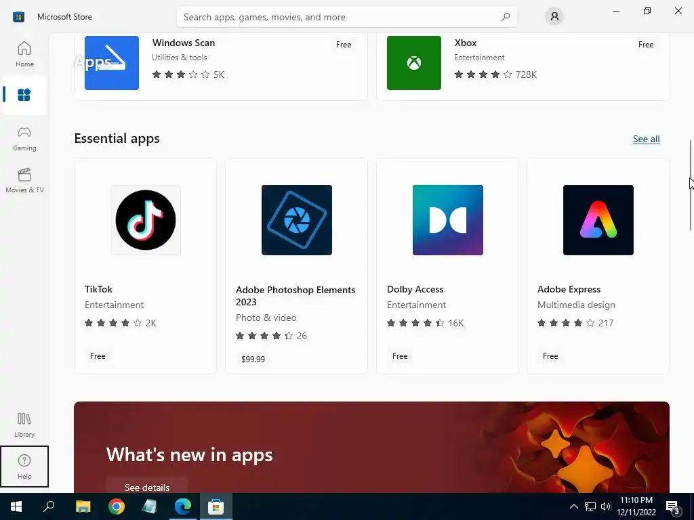Click the Free price on Adobe Express
Screen dimensions: 694x520
[x=550, y=356]
